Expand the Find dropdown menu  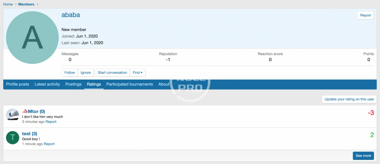137,73
